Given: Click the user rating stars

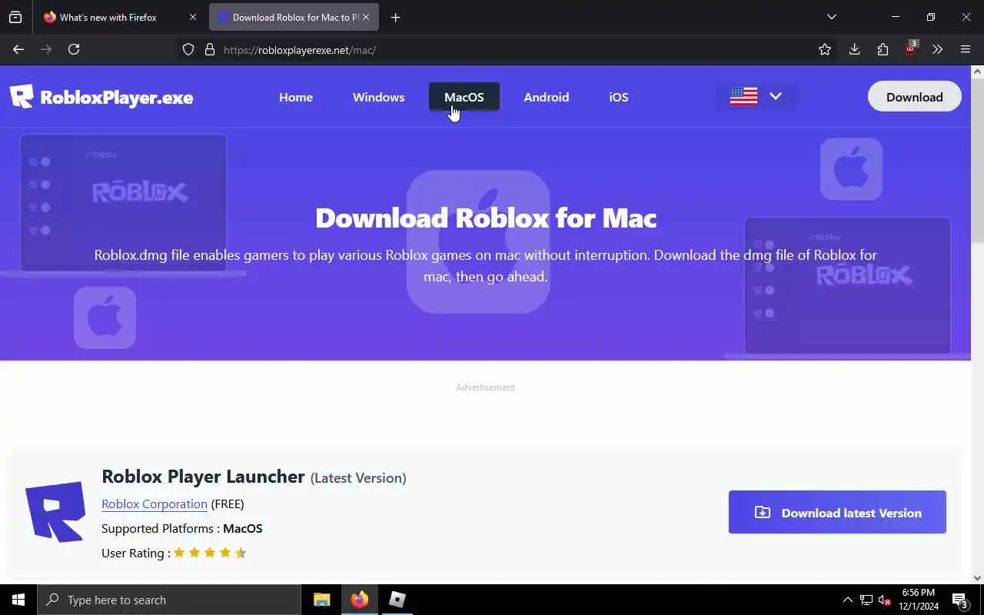Looking at the screenshot, I should coord(210,553).
